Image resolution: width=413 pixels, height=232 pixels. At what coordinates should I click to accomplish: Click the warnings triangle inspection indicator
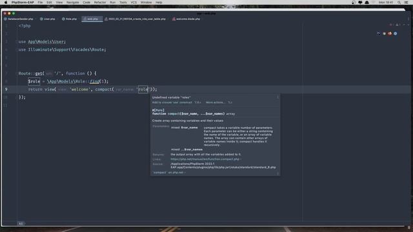point(398,24)
